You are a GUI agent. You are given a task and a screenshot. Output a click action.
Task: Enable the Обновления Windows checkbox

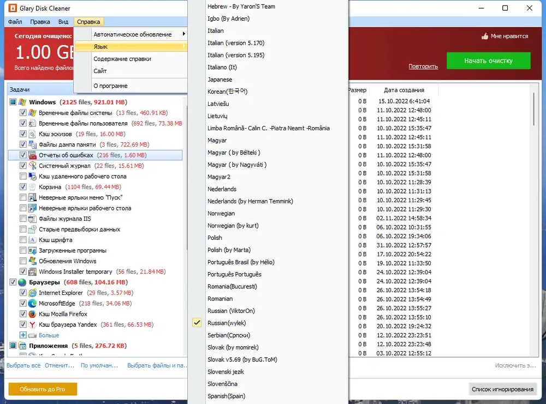tap(23, 261)
